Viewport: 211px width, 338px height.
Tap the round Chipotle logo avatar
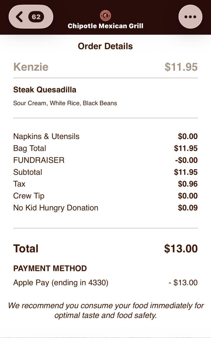(x=105, y=16)
